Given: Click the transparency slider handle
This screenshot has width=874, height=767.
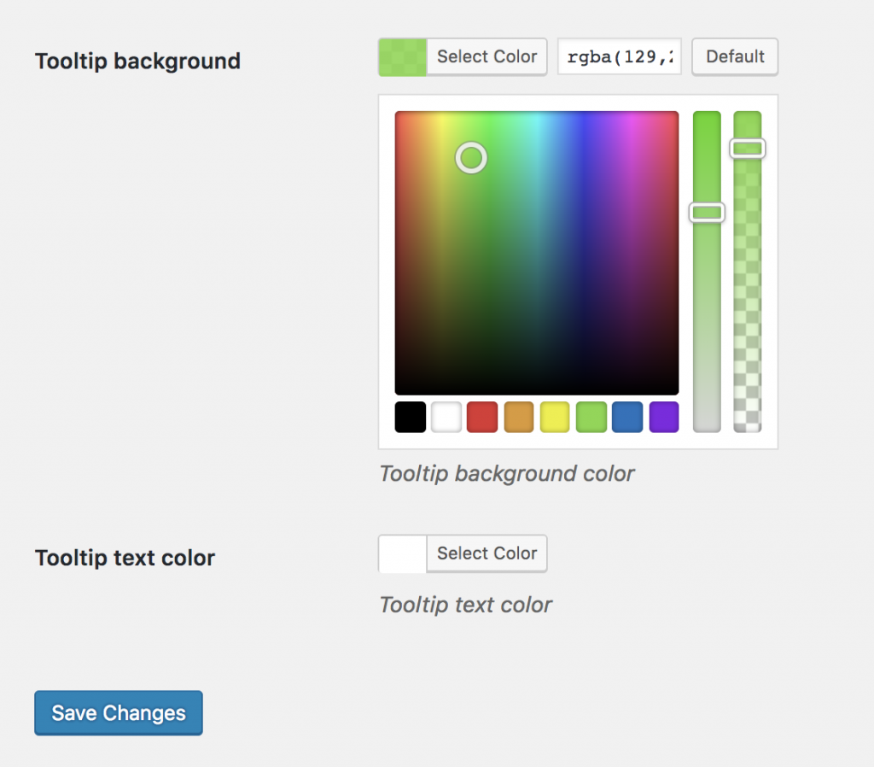Looking at the screenshot, I should (x=748, y=149).
